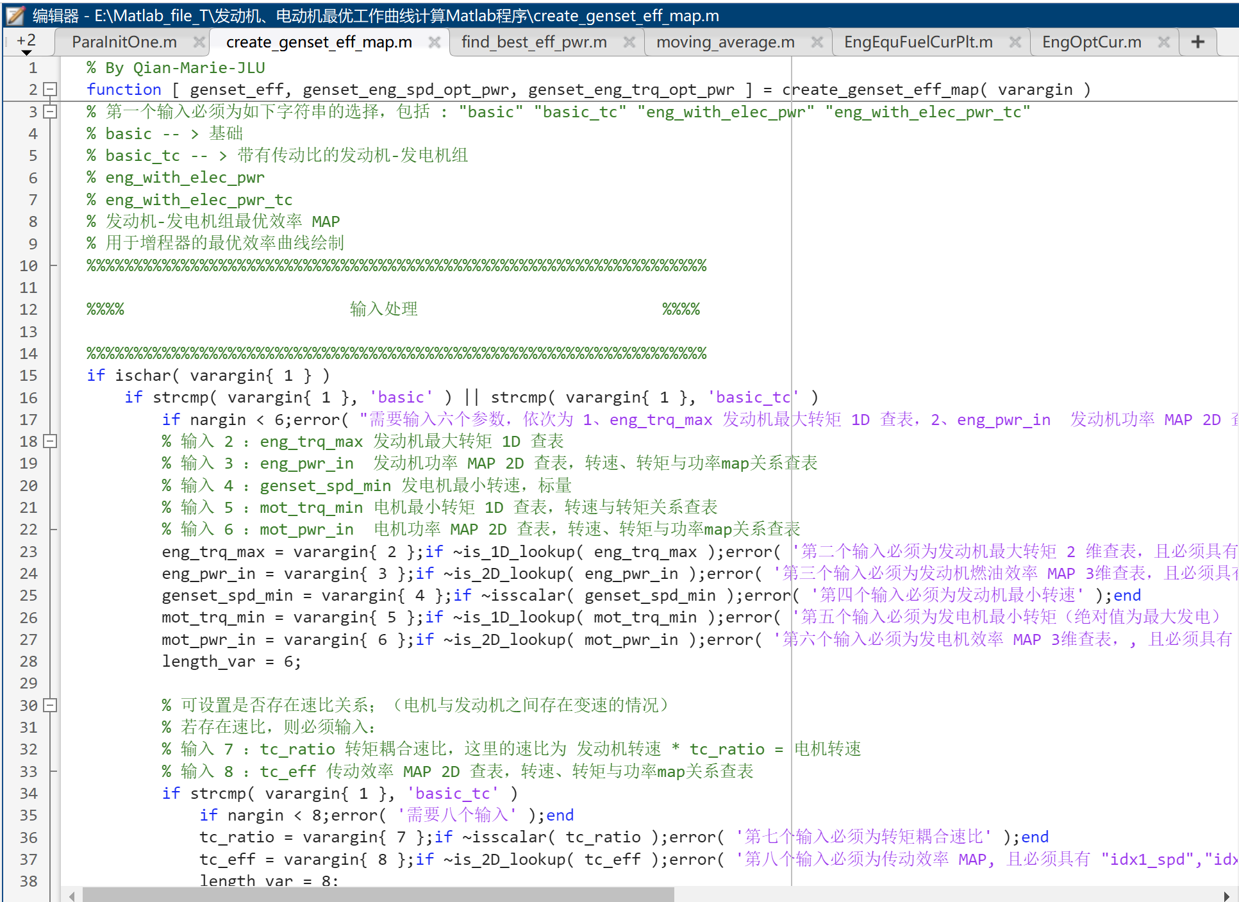Viewport: 1239px width, 902px height.
Task: Switch to the ParaInitOne.m tab
Action: pos(124,42)
